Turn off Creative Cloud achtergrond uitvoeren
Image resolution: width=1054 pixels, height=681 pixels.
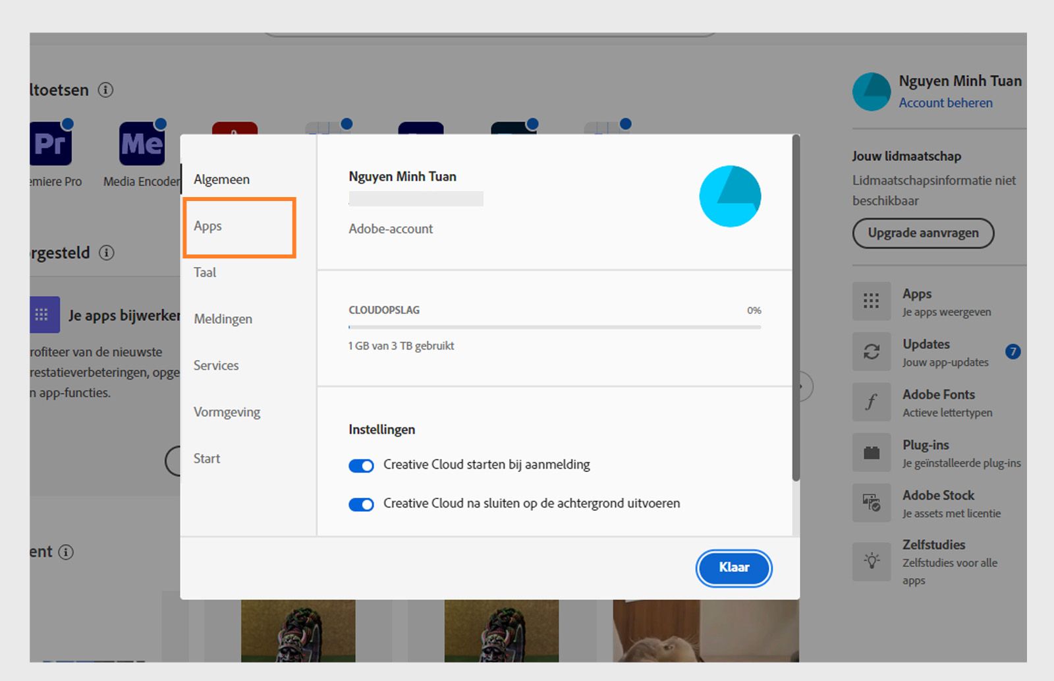click(361, 504)
